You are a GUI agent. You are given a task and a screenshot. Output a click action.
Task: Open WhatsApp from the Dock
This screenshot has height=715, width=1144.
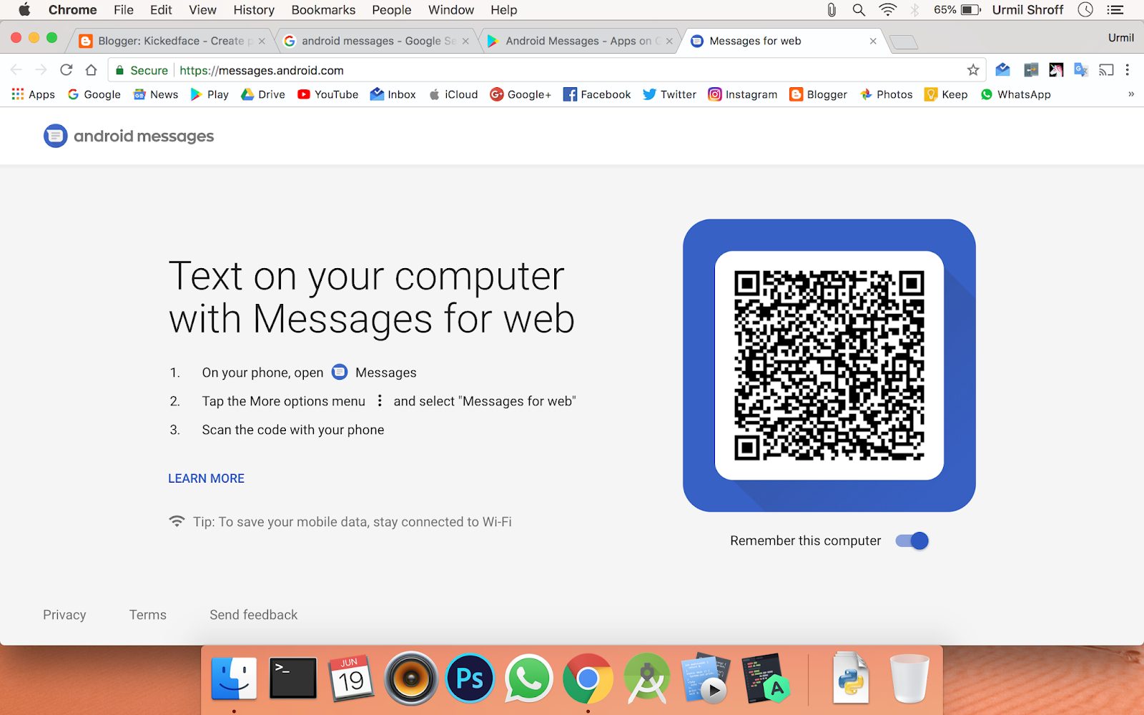[528, 678]
